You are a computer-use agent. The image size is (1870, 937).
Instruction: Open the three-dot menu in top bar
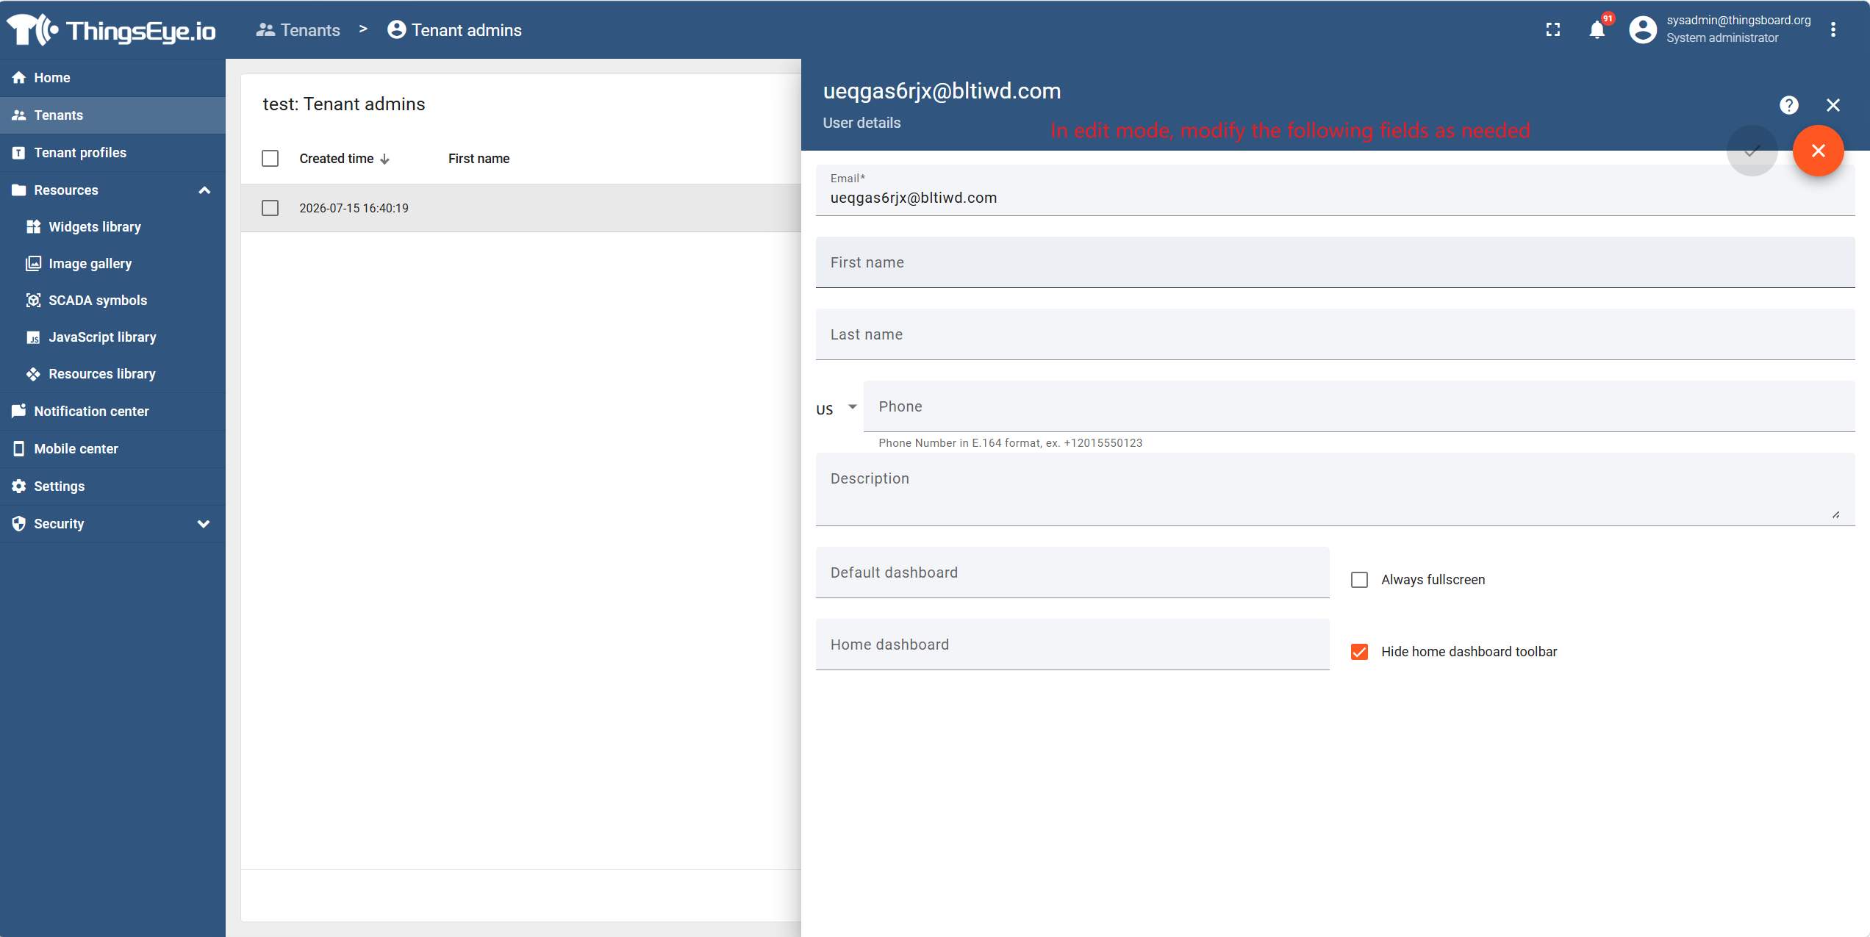tap(1833, 29)
